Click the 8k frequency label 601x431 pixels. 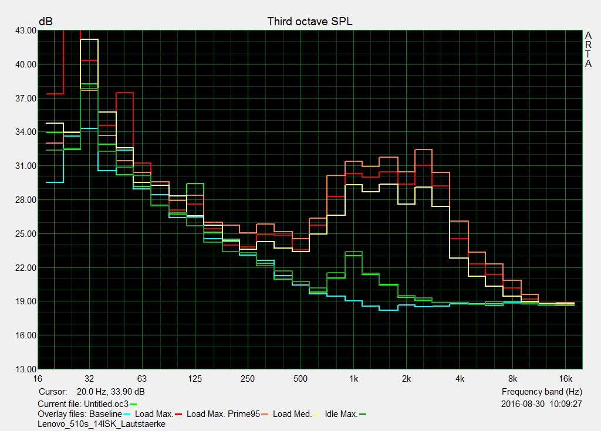tap(512, 379)
